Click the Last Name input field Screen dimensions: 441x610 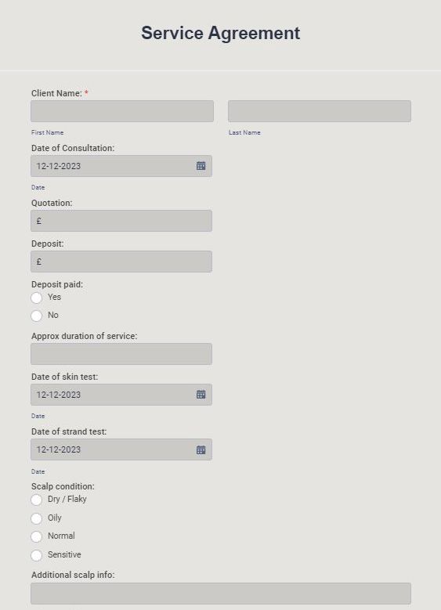point(320,111)
